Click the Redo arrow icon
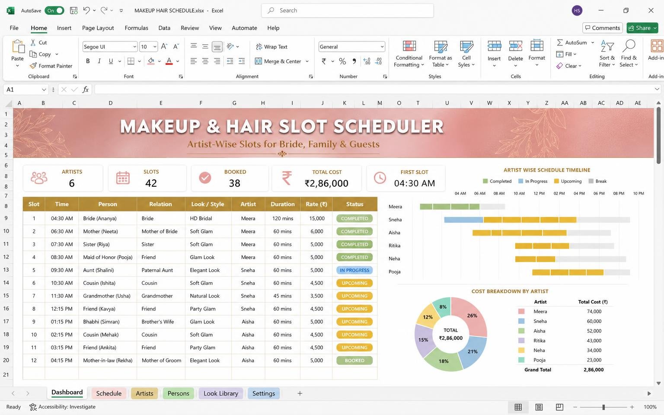The height and width of the screenshot is (415, 664). pos(104,10)
